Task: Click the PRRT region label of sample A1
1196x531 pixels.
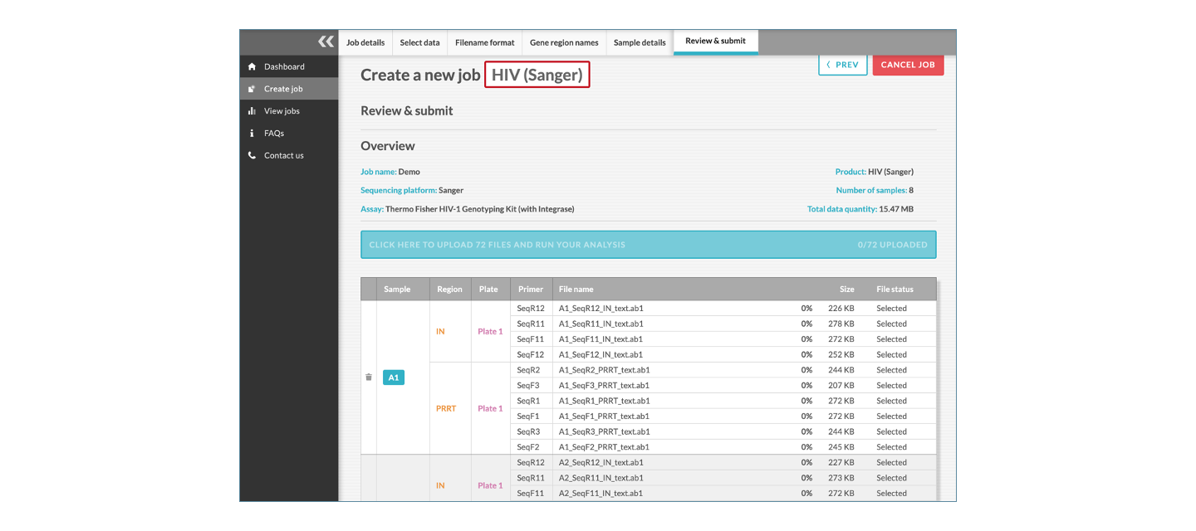Action: [446, 408]
